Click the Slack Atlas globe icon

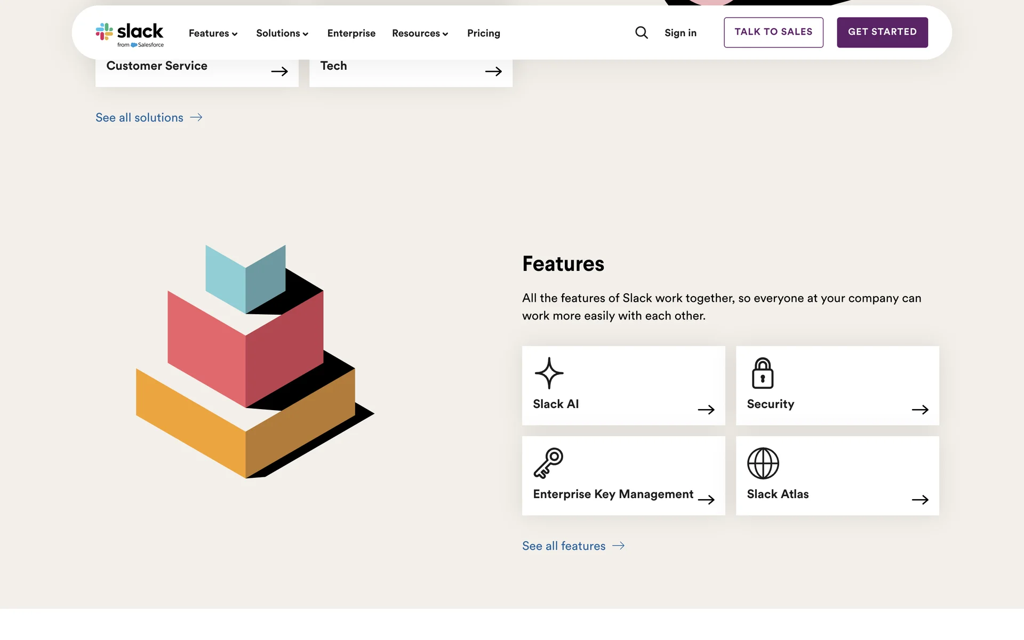(763, 463)
